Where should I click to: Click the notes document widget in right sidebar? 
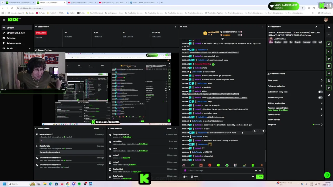(329, 59)
